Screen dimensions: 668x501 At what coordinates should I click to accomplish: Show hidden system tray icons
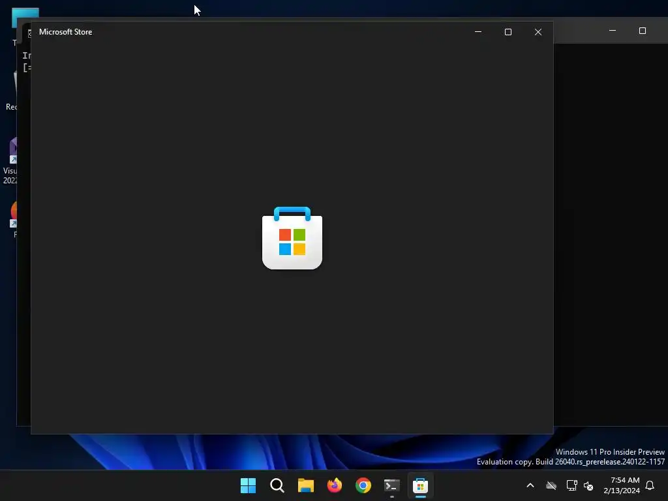[x=530, y=485]
